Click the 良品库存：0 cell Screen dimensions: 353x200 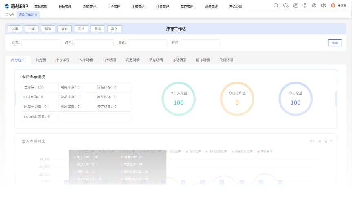click(x=40, y=97)
